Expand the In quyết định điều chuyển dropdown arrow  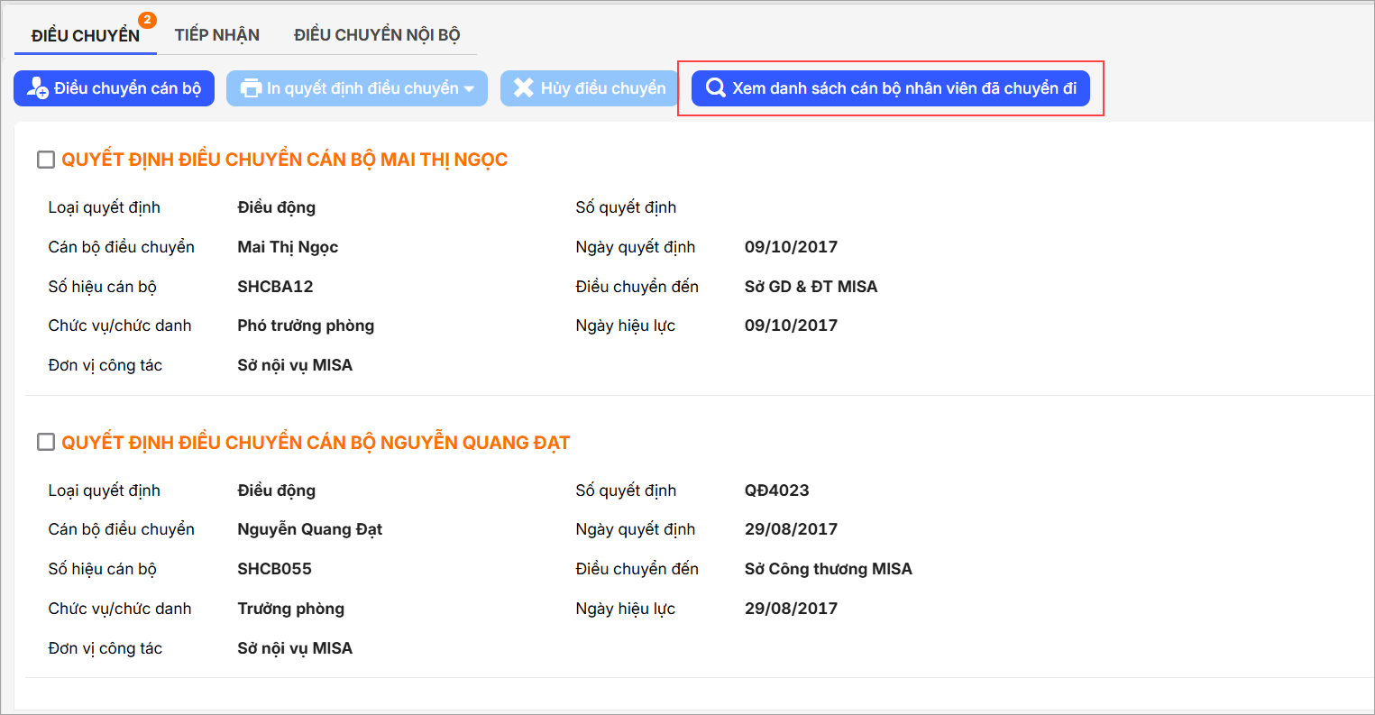click(x=469, y=88)
